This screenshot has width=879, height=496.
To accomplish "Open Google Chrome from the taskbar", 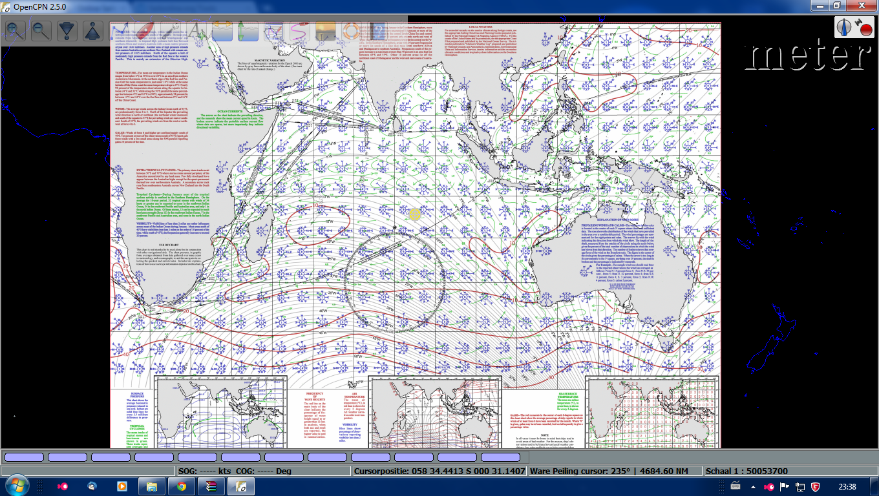I will [182, 486].
